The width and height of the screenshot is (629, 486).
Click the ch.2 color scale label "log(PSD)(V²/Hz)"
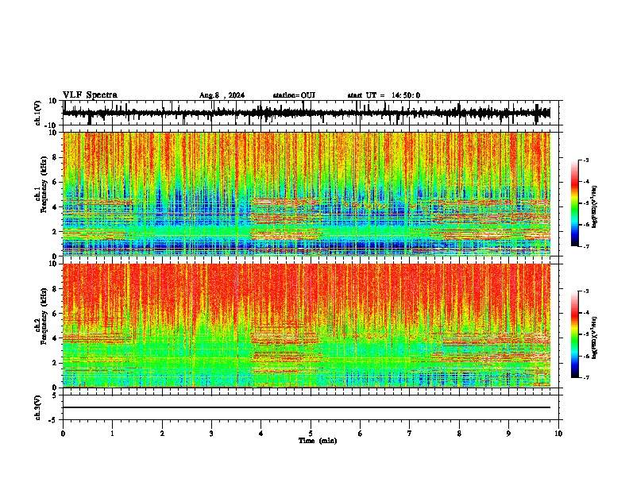point(594,337)
